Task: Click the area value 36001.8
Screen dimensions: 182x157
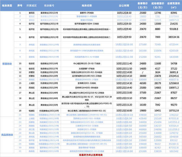Action: click(174, 72)
